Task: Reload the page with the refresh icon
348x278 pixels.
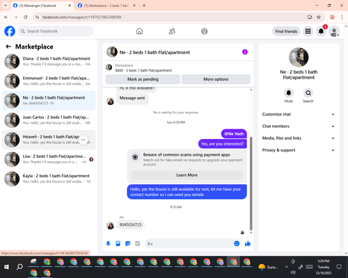Action: point(26,17)
